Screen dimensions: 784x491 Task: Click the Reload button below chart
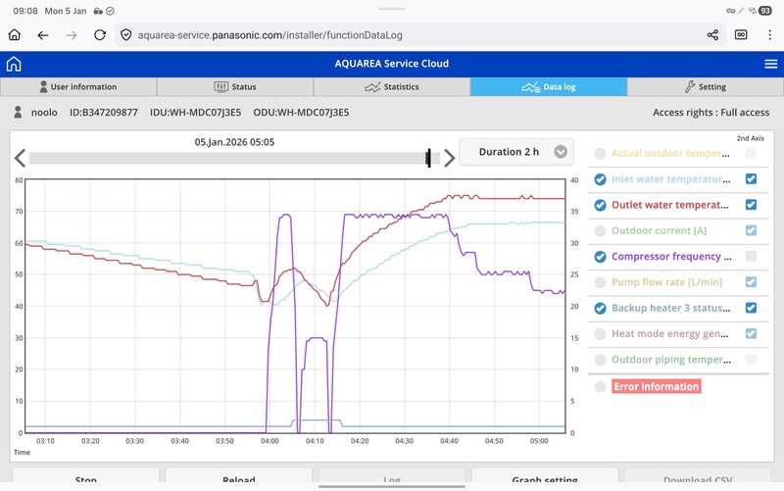point(239,475)
